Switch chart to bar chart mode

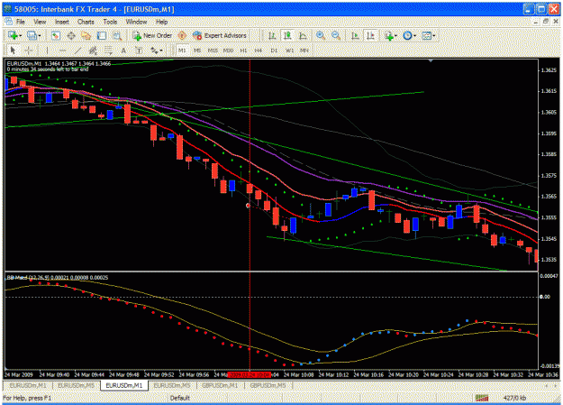click(272, 35)
